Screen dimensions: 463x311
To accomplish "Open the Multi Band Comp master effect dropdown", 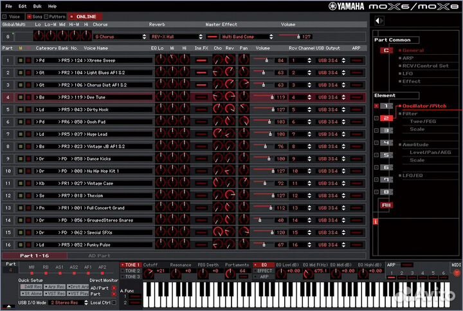I will [247, 37].
